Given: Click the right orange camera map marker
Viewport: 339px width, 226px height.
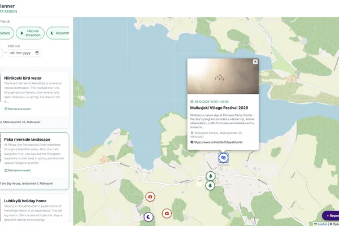Looking at the screenshot, I should [x=167, y=213].
